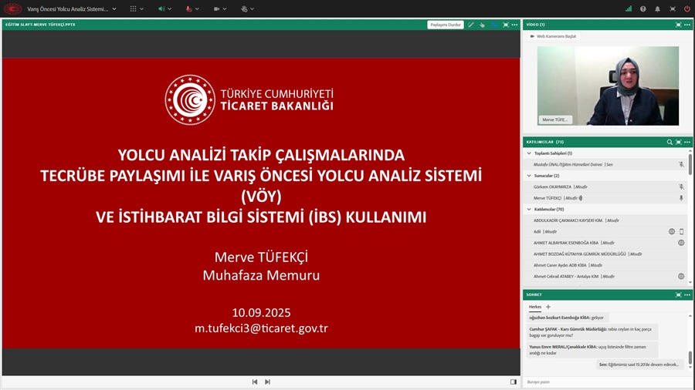Search participants with magnifier icon
Screen dimensions: 695x390
(670, 142)
